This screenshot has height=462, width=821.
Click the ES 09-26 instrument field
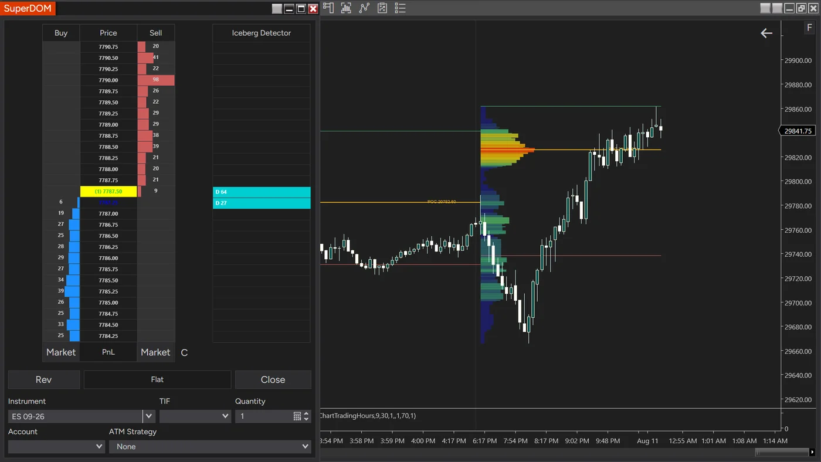pos(75,416)
